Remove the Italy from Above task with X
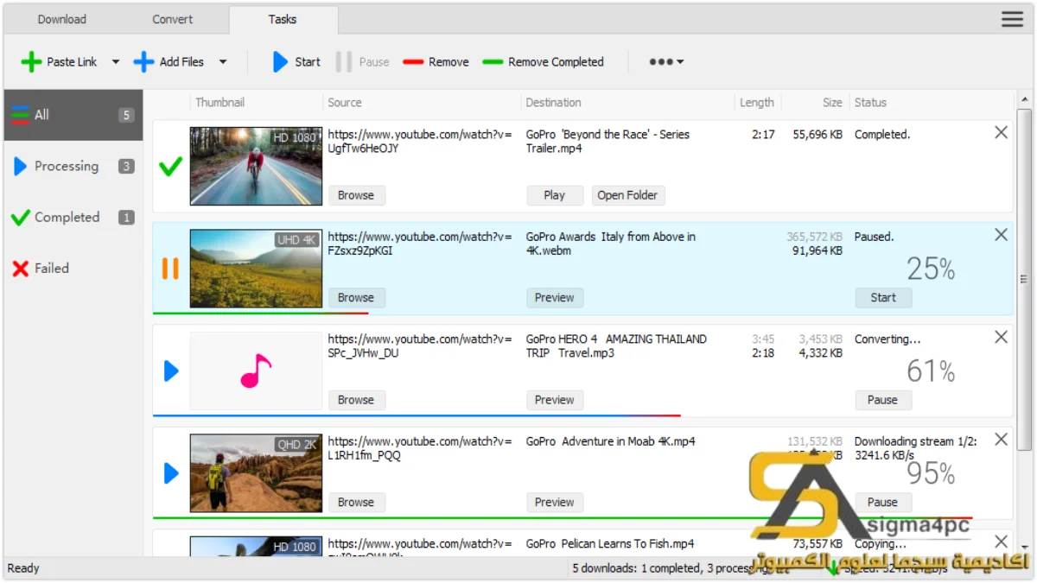 pyautogui.click(x=1001, y=235)
